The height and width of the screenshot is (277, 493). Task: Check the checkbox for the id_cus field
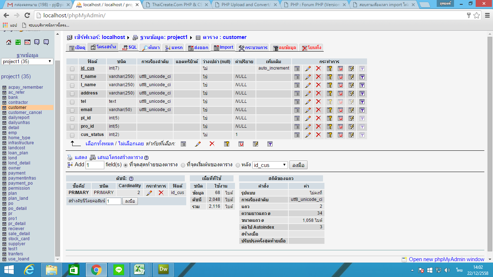click(72, 69)
